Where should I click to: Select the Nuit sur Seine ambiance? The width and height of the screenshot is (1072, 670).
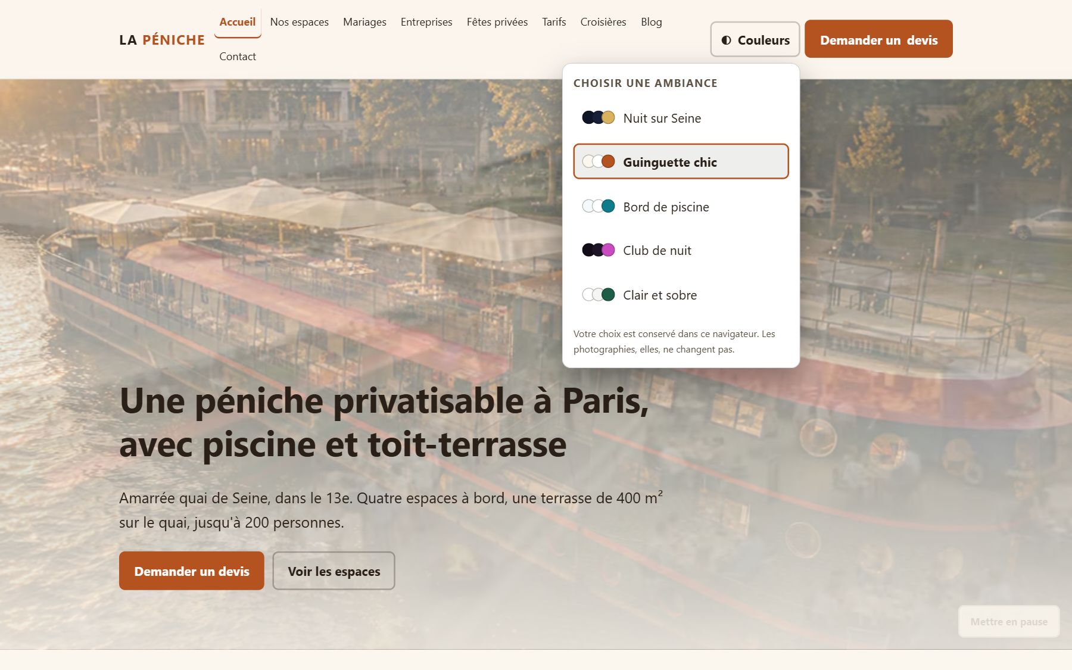click(x=681, y=118)
